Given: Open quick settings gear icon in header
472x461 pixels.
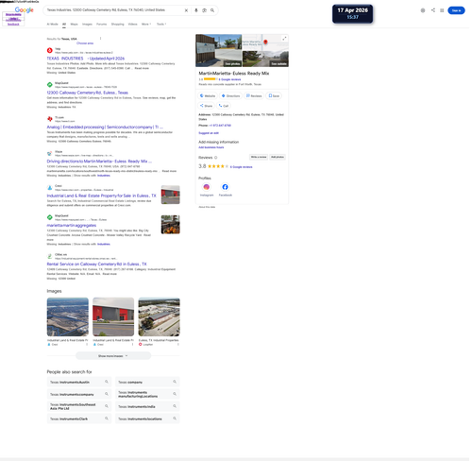Looking at the screenshot, I should [x=423, y=10].
